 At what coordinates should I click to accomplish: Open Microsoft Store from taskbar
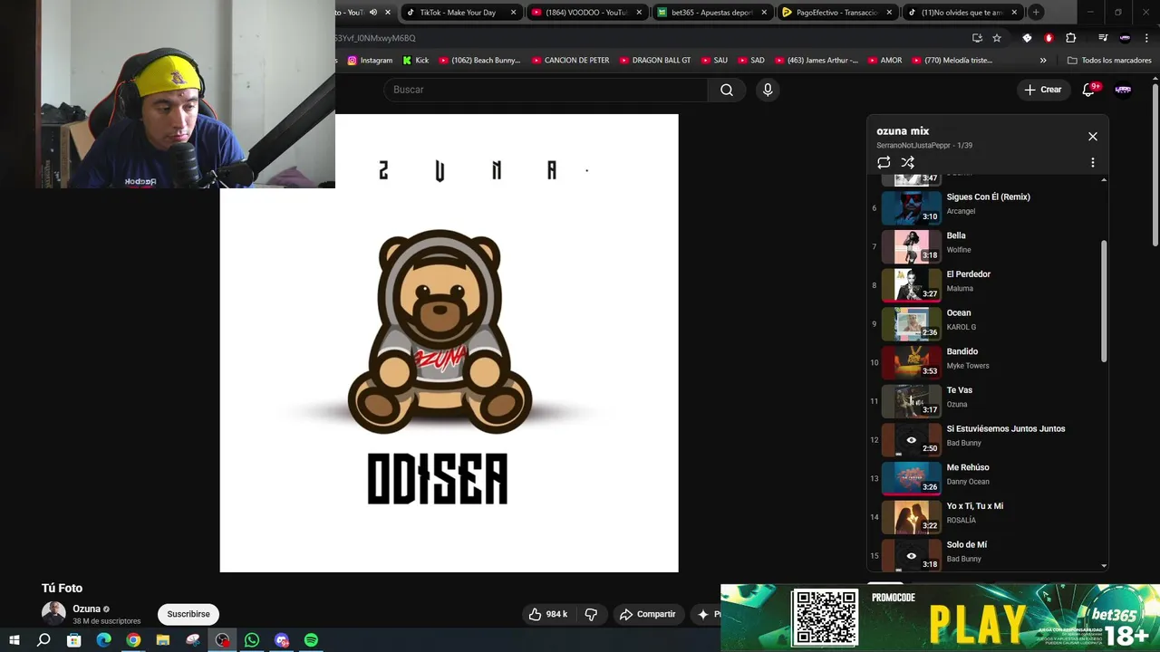tap(73, 640)
